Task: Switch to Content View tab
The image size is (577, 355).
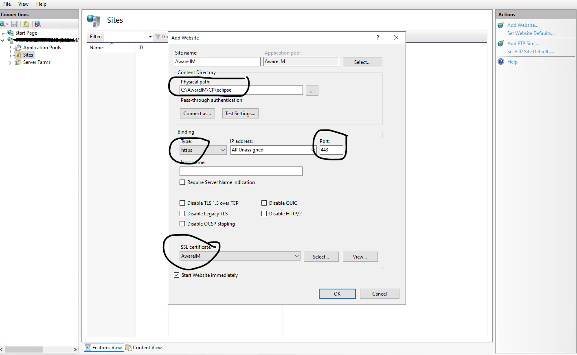Action: 143,348
